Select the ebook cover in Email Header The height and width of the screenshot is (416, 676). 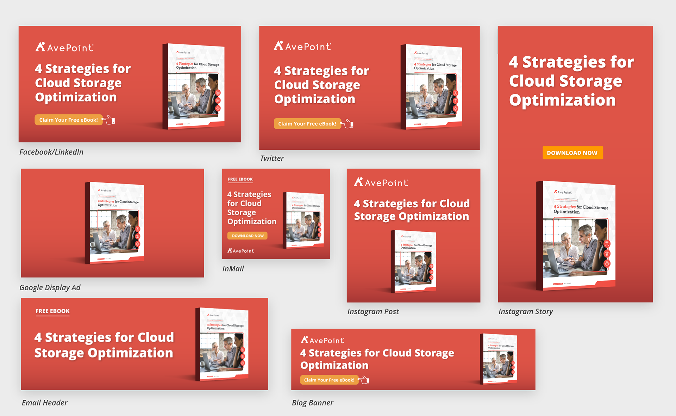click(x=222, y=344)
